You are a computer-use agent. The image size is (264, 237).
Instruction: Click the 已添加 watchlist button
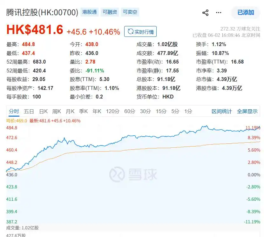[246, 12]
